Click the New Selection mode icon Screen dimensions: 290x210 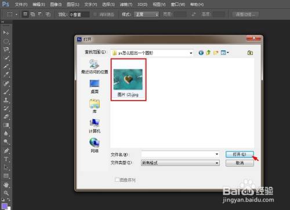point(25,14)
